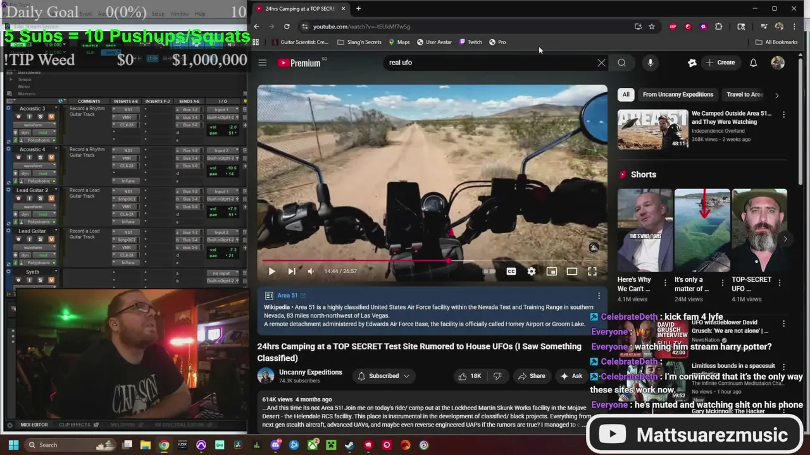The image size is (810, 455).
Task: Open the Chrome three-dot menu
Action: [x=794, y=27]
